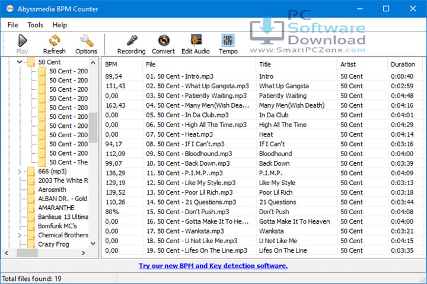Click the Play toolbar icon
427x284 pixels.
[x=23, y=40]
